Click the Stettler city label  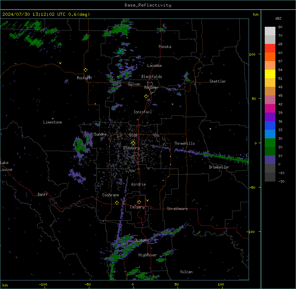[x=218, y=81]
